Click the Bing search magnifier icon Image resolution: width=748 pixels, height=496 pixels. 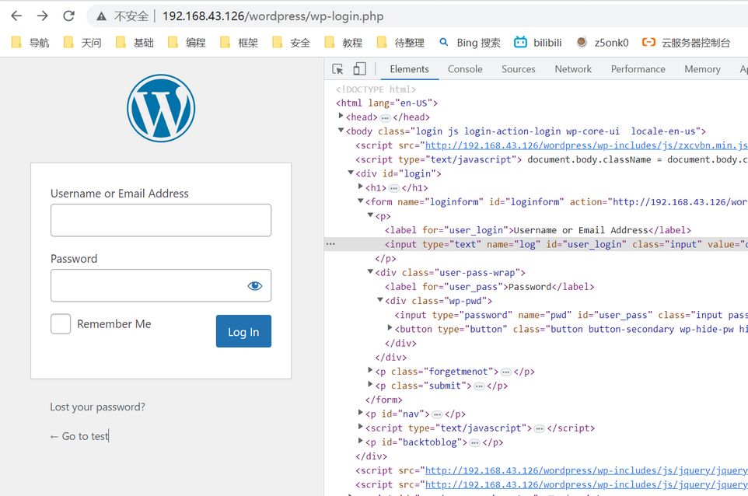tap(444, 43)
